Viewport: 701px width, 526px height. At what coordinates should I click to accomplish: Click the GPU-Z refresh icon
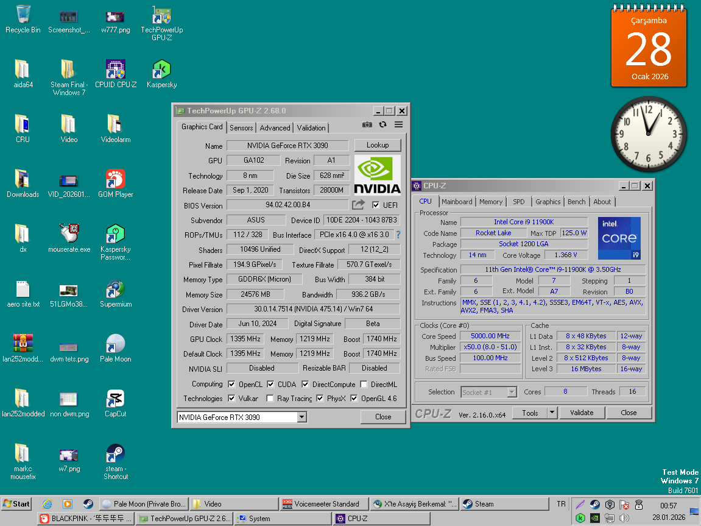(x=382, y=125)
